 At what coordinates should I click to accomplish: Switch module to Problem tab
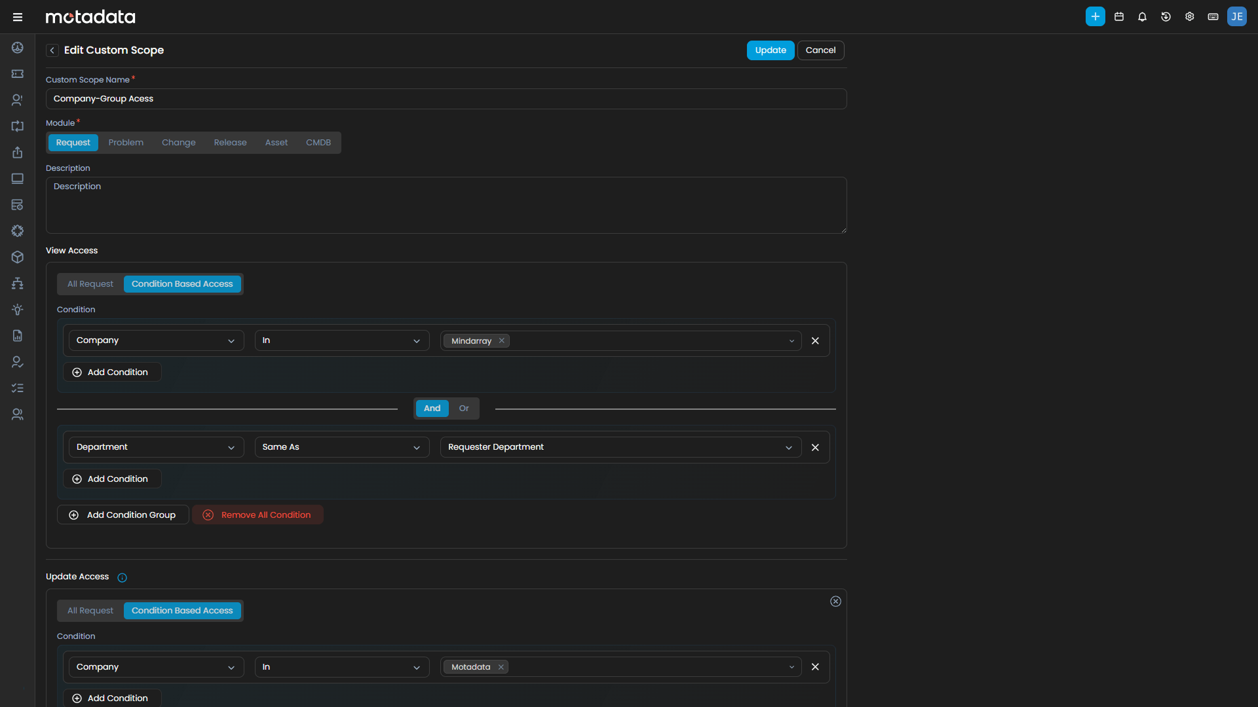click(126, 143)
